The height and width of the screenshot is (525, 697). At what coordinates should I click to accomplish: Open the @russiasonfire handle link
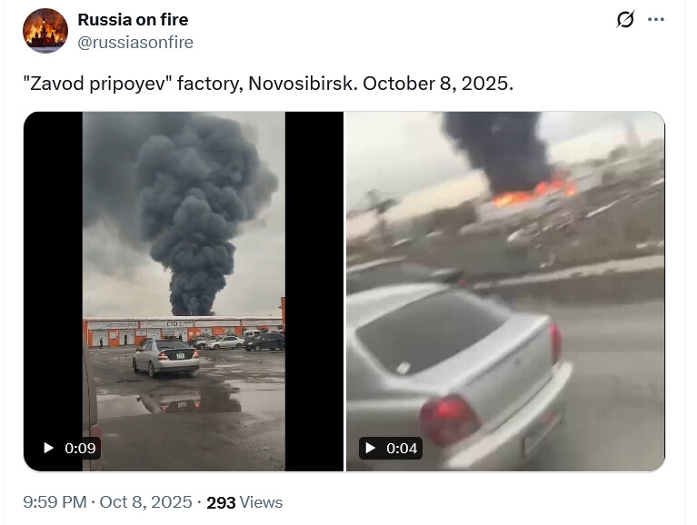pos(135,43)
